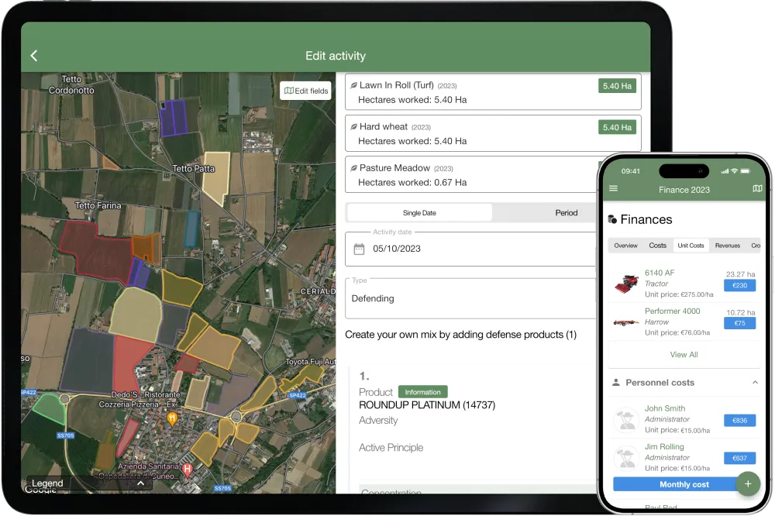The width and height of the screenshot is (775, 516).
Task: Click the leaf icon beside Lawn In Roll
Action: [354, 85]
